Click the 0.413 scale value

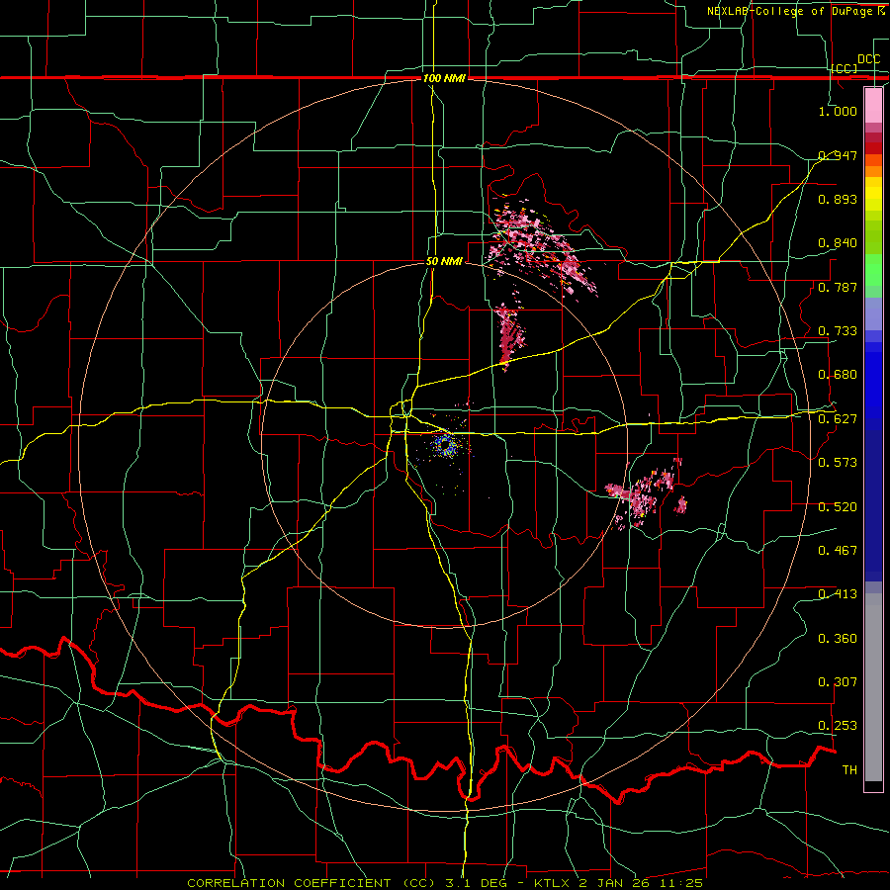tap(838, 594)
